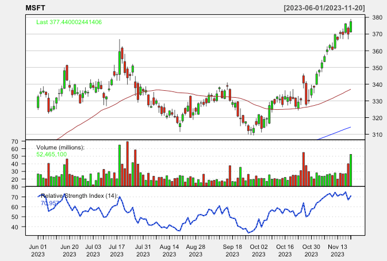Click the Jul 17 2023 date label
The height and width of the screenshot is (261, 387).
pos(117,251)
